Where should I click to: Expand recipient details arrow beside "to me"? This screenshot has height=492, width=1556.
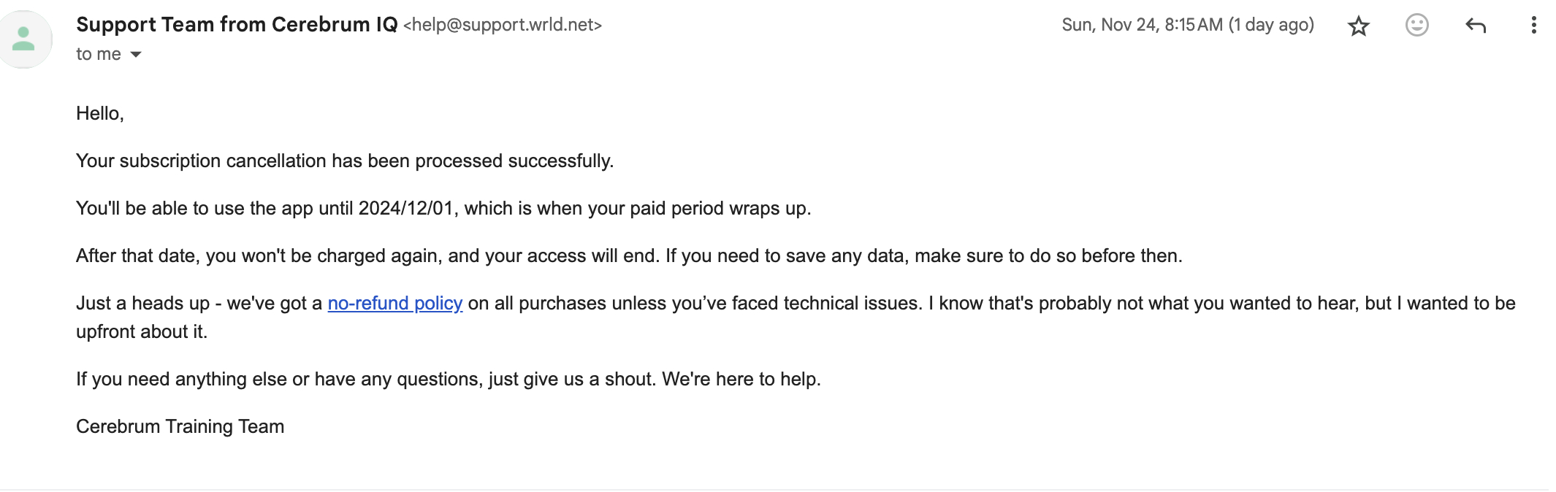136,55
